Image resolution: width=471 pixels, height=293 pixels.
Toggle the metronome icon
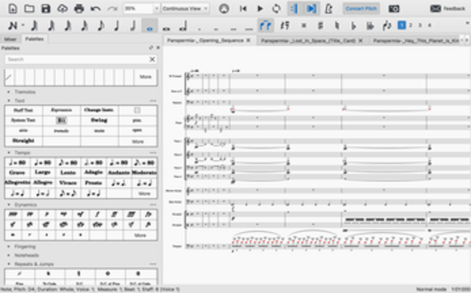[x=329, y=8]
